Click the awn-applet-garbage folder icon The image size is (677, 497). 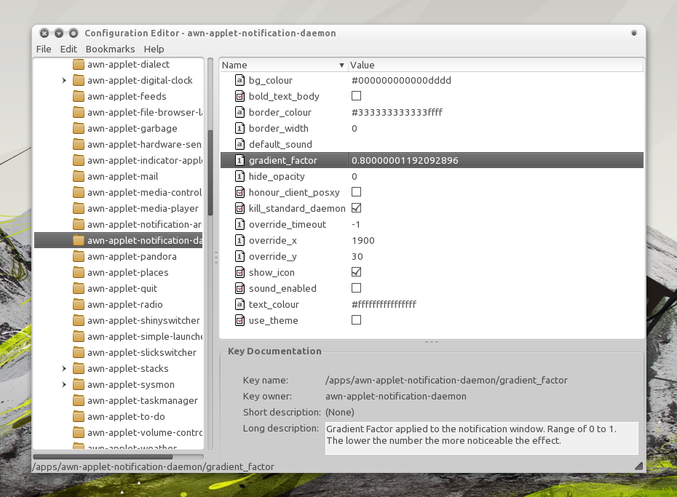[79, 128]
